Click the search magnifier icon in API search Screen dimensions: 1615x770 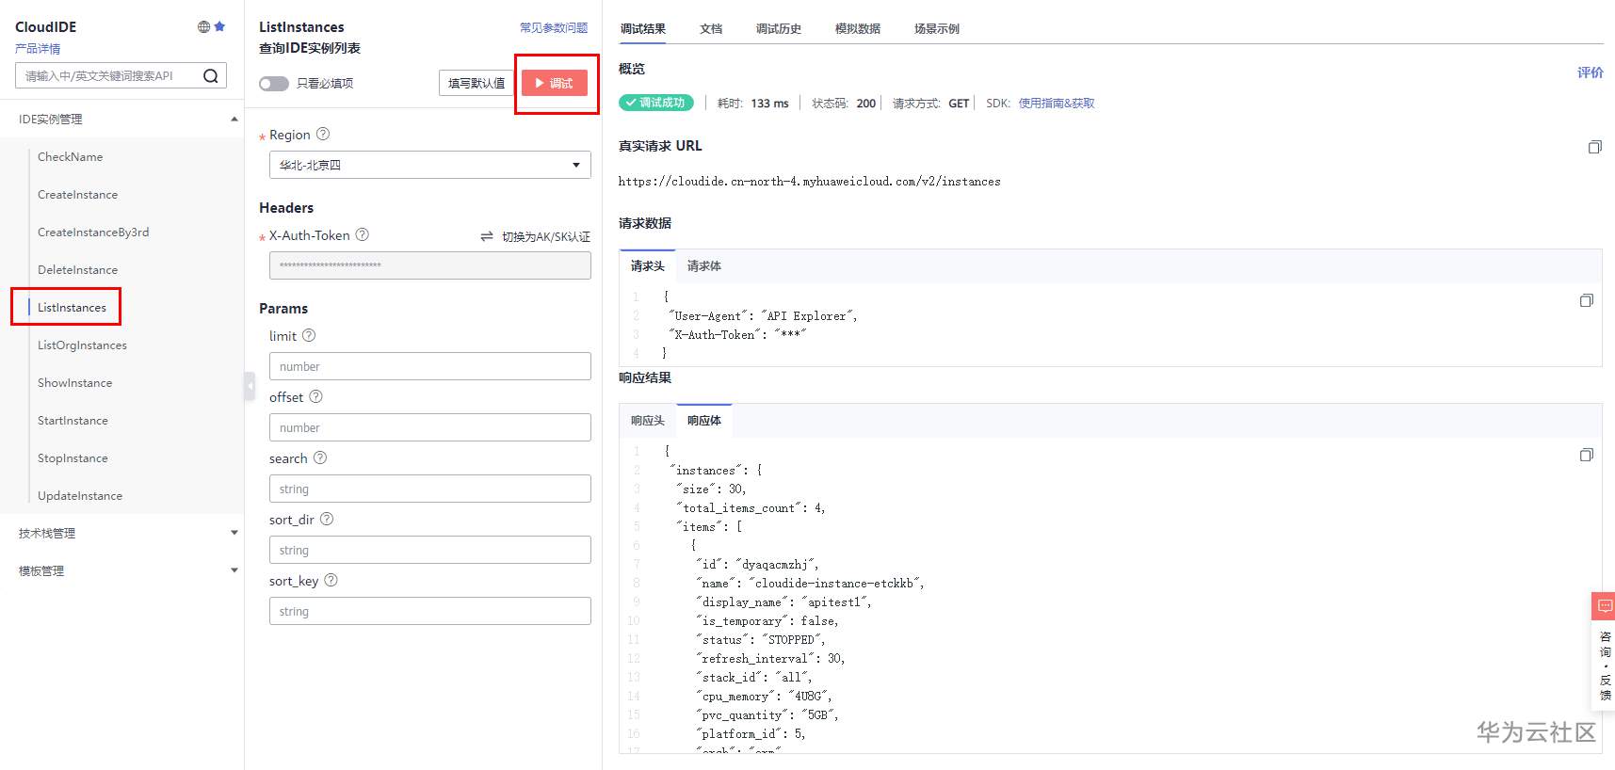pyautogui.click(x=211, y=76)
